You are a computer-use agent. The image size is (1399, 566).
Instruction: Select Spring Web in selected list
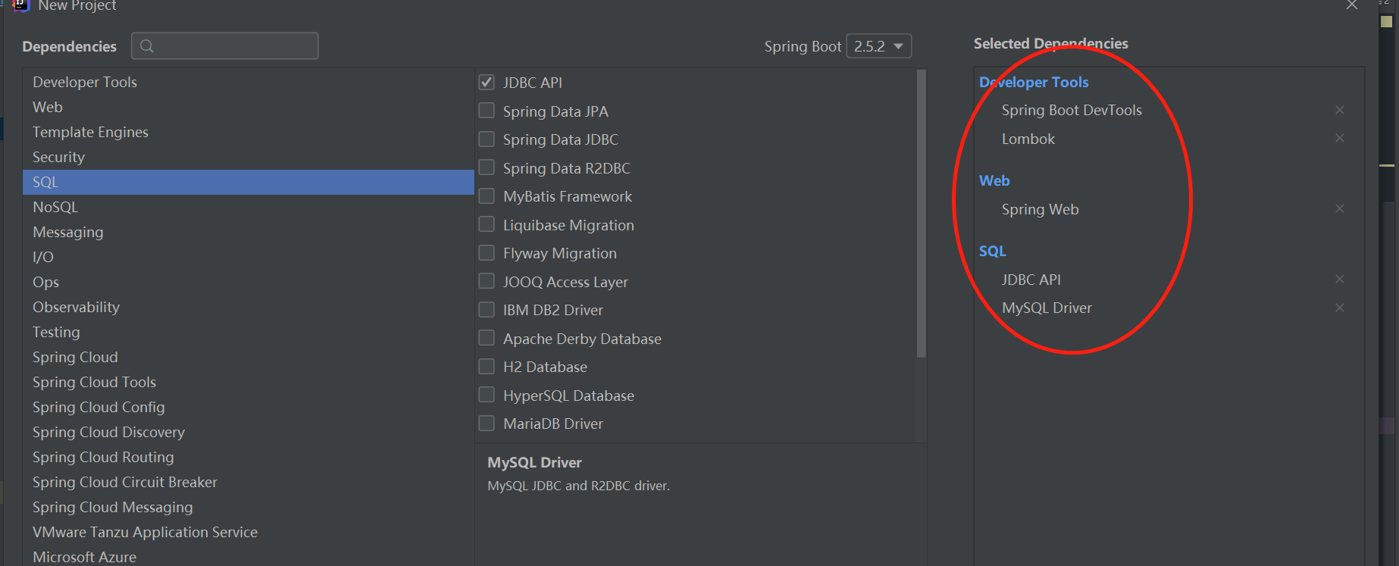pos(1040,209)
